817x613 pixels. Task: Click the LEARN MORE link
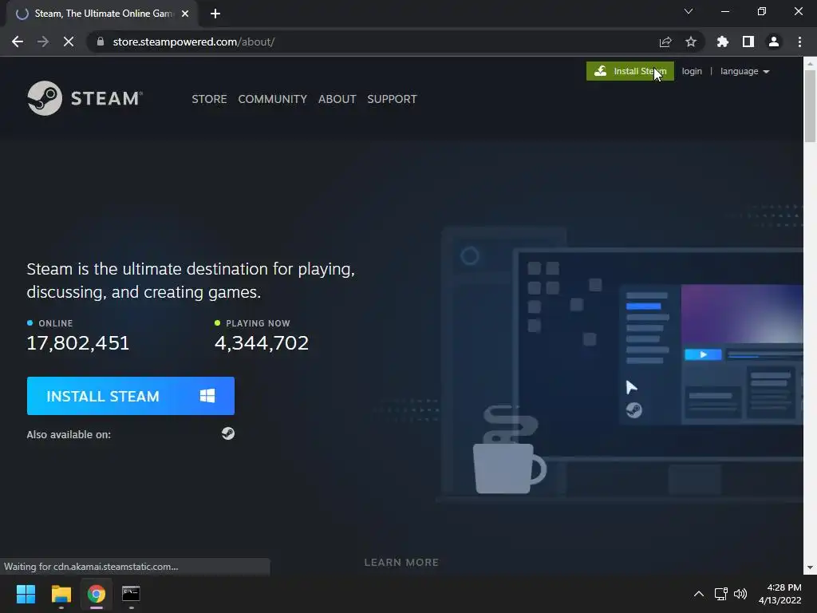click(401, 562)
